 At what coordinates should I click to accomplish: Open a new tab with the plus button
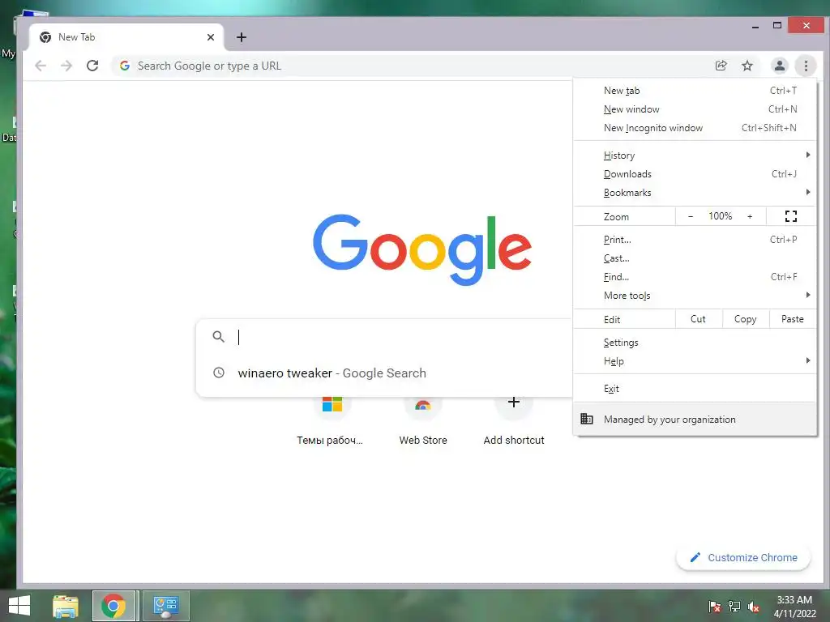(242, 37)
